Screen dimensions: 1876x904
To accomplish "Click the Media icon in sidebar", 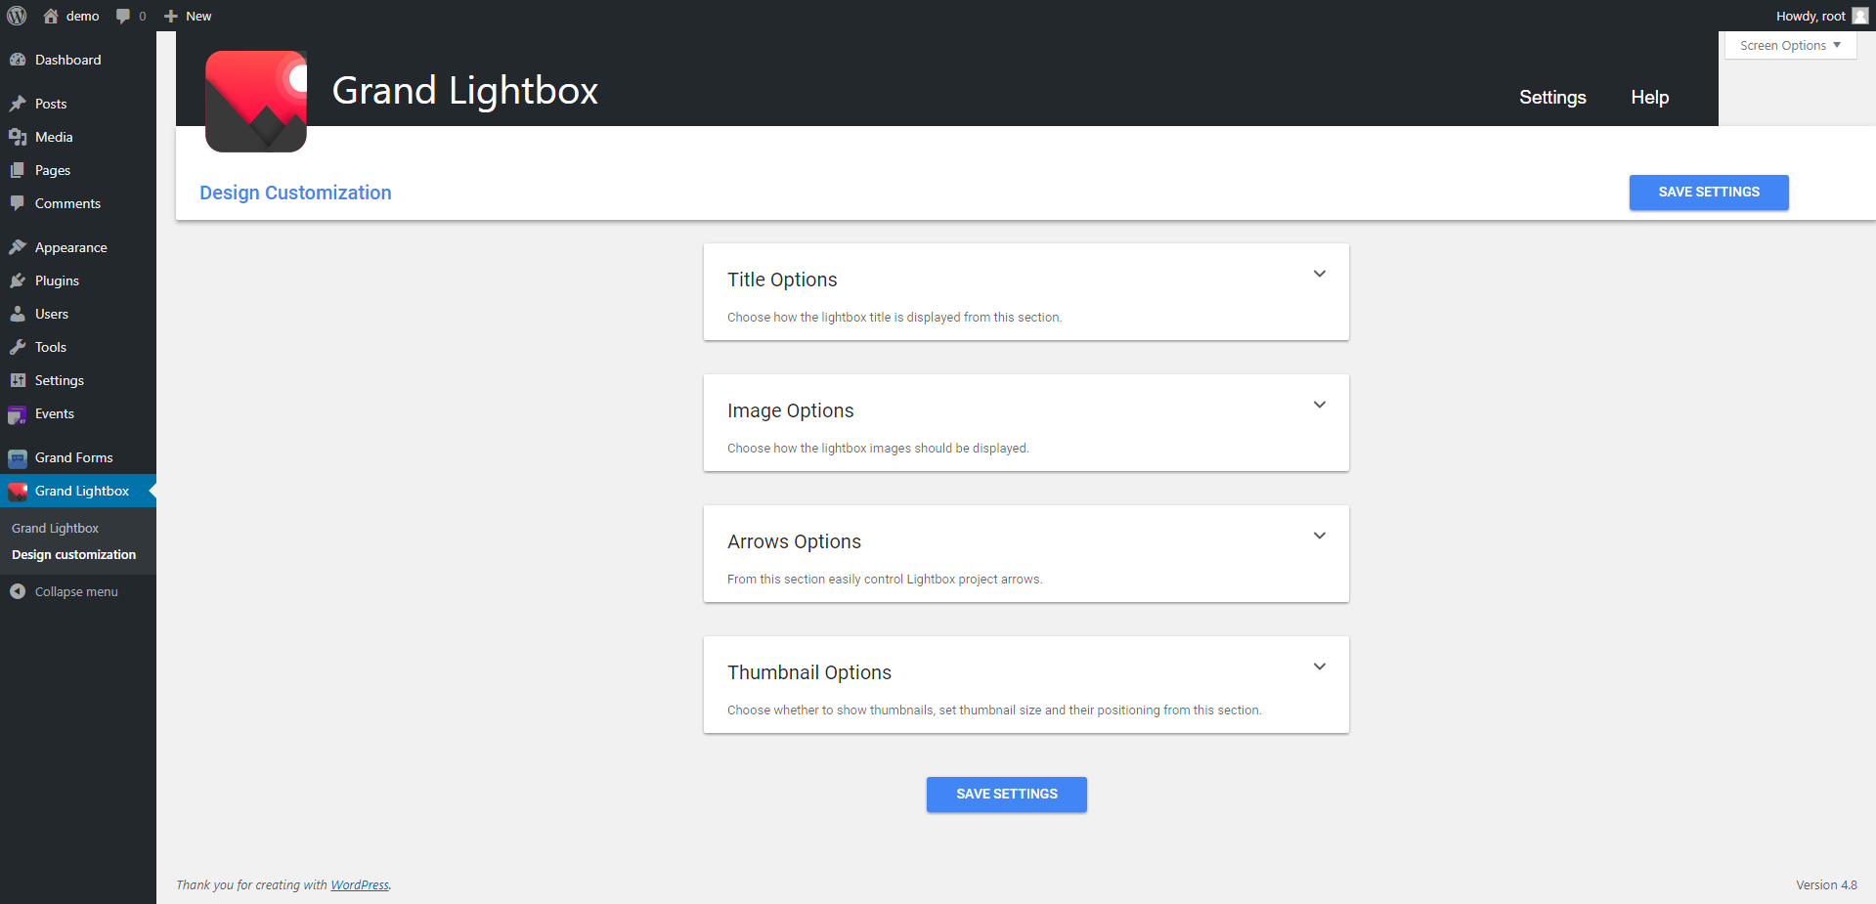I will coord(18,137).
